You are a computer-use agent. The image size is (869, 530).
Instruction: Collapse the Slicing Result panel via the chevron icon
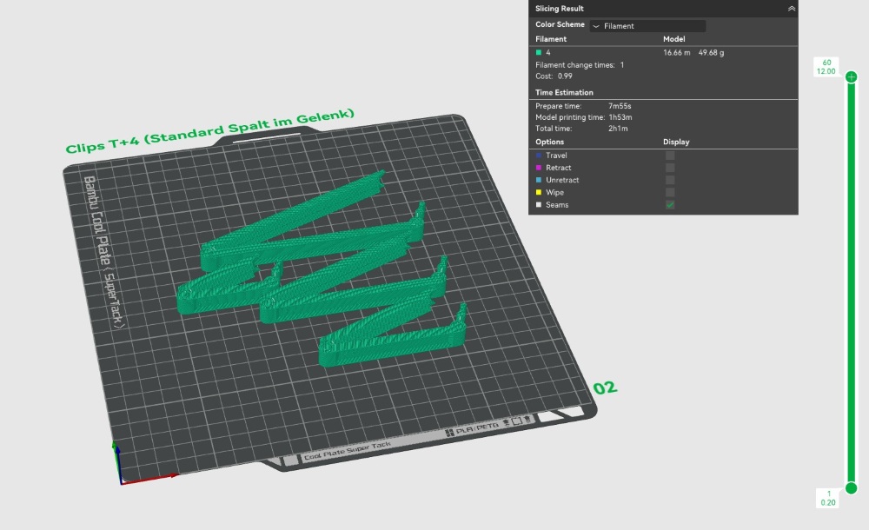click(x=792, y=8)
